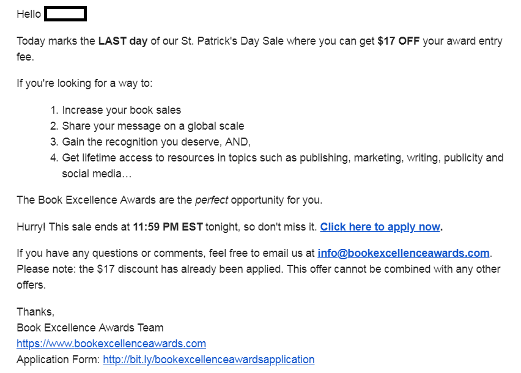521x373 pixels.
Task: Open the bit.ly application form link
Action: [x=209, y=360]
